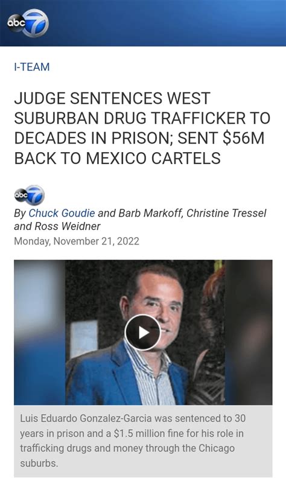
Task: Click the word 'suburbs.' ending the caption
Action: (x=39, y=463)
